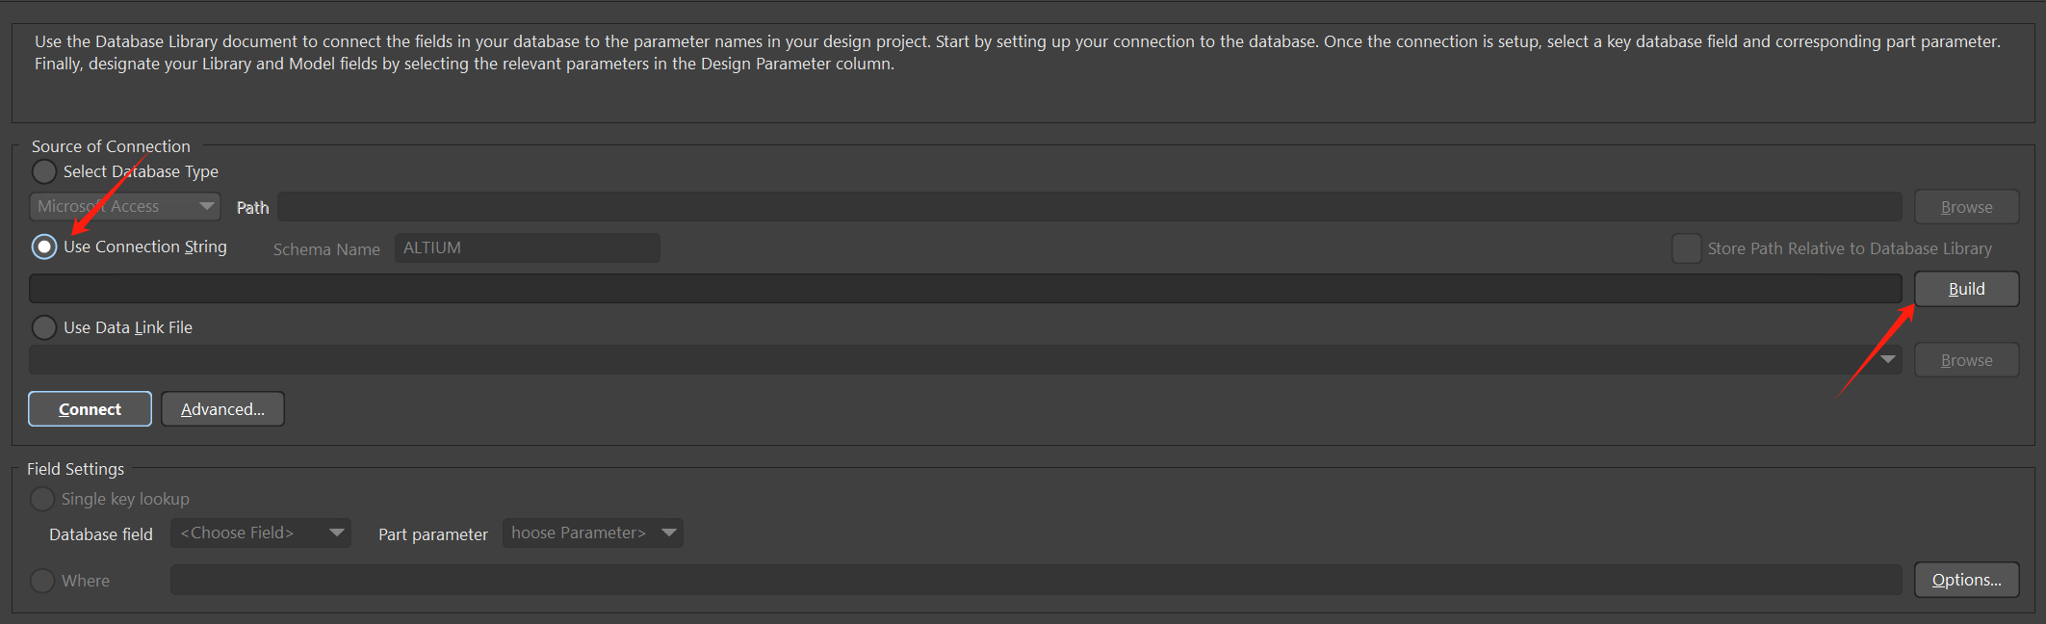Viewport: 2046px width, 624px height.
Task: Click Browse for the data link file
Action: point(1966,360)
